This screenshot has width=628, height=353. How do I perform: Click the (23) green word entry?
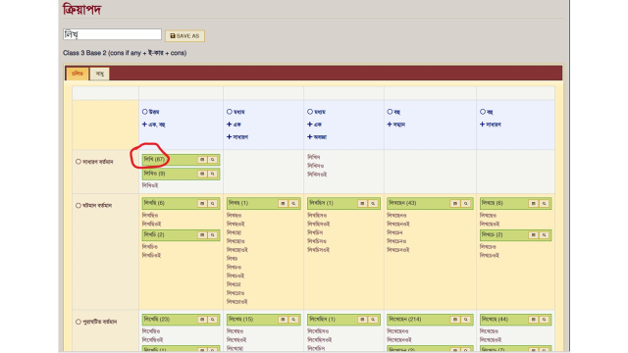[181, 320]
